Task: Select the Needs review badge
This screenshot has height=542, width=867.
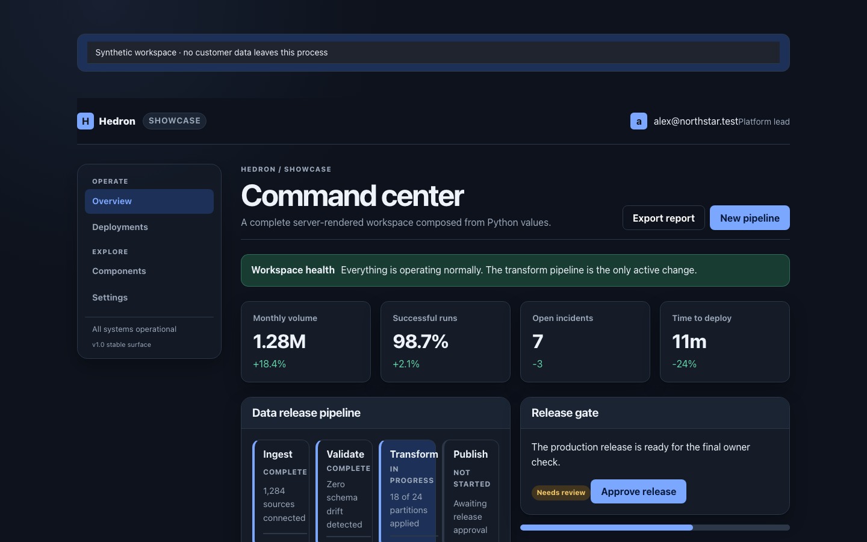Action: pyautogui.click(x=561, y=493)
